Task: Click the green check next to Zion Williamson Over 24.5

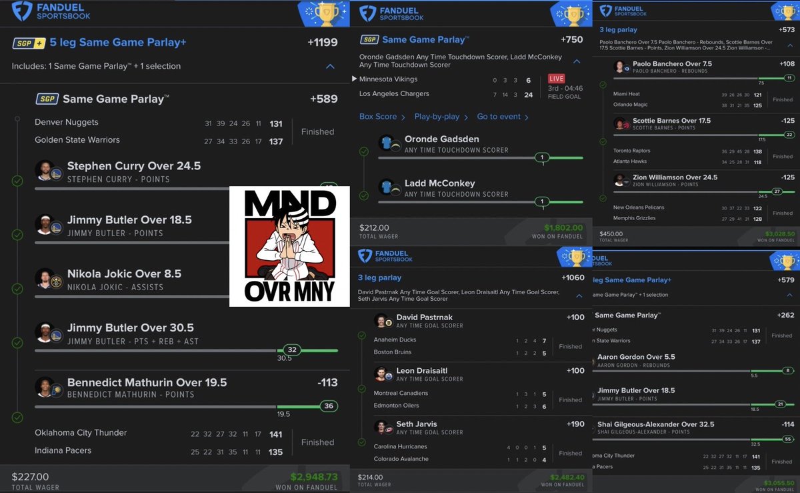Action: tap(603, 197)
